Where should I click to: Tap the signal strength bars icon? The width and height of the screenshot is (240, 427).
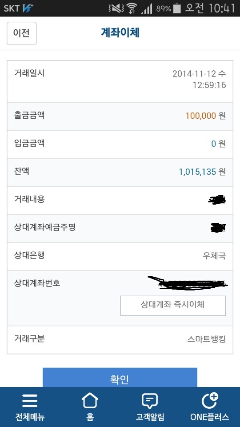click(147, 9)
